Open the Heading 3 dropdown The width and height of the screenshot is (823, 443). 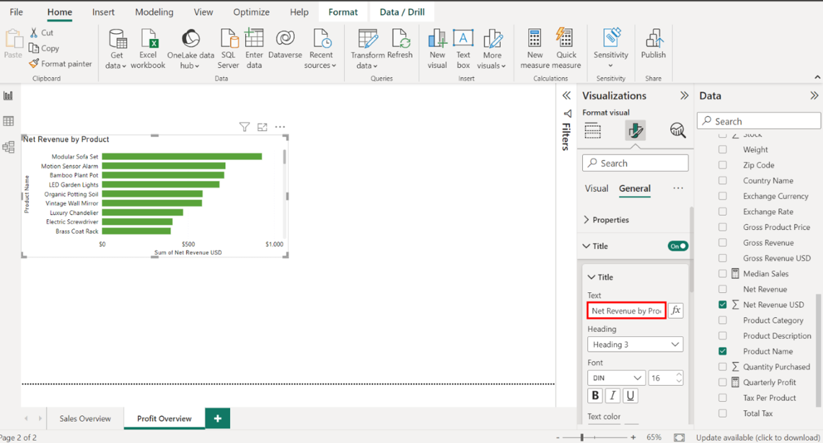635,345
